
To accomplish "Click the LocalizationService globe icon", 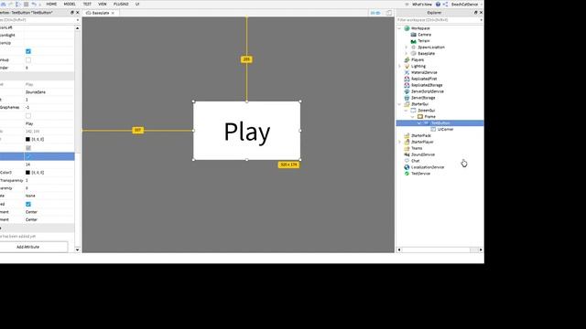I will 407,167.
